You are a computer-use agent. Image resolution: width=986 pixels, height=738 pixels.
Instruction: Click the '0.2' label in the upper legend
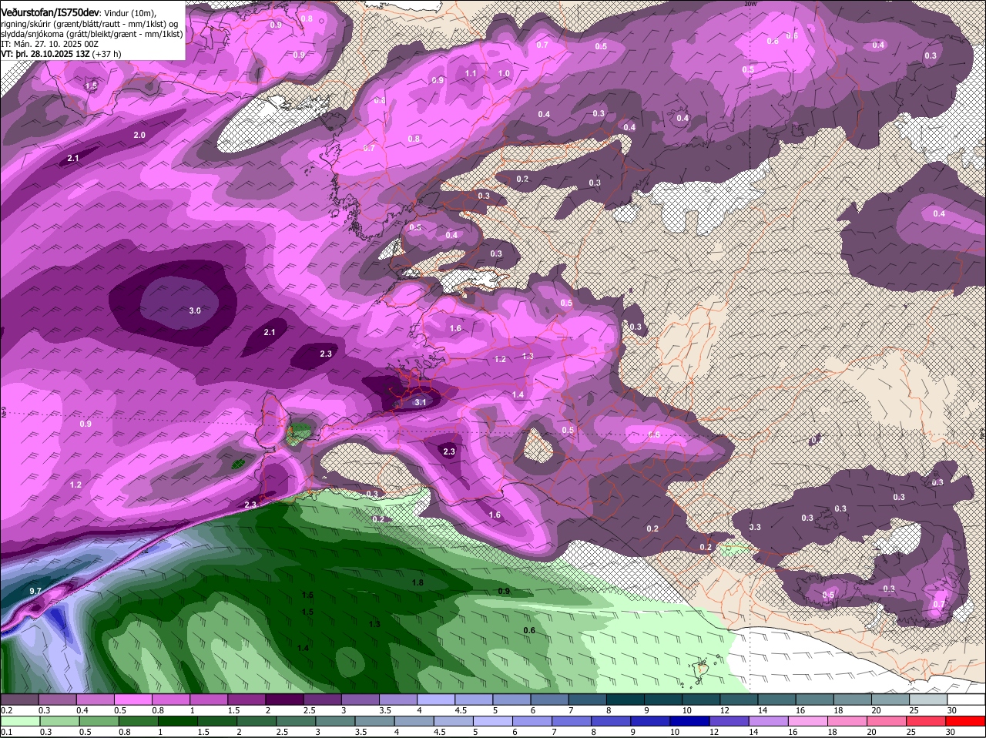(x=7, y=710)
